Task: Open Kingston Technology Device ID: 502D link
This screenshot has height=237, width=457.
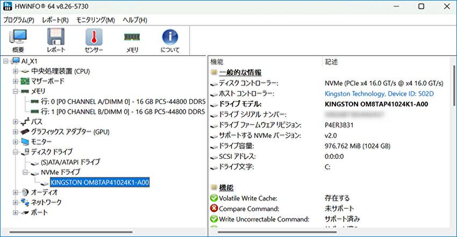Action: (379, 94)
